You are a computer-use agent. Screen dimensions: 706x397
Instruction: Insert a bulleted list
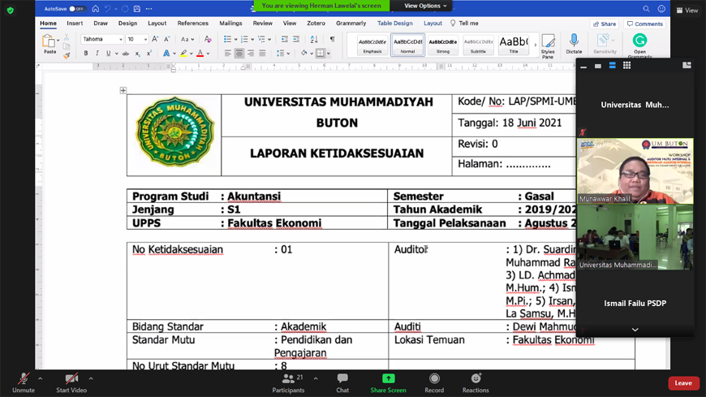pos(227,39)
